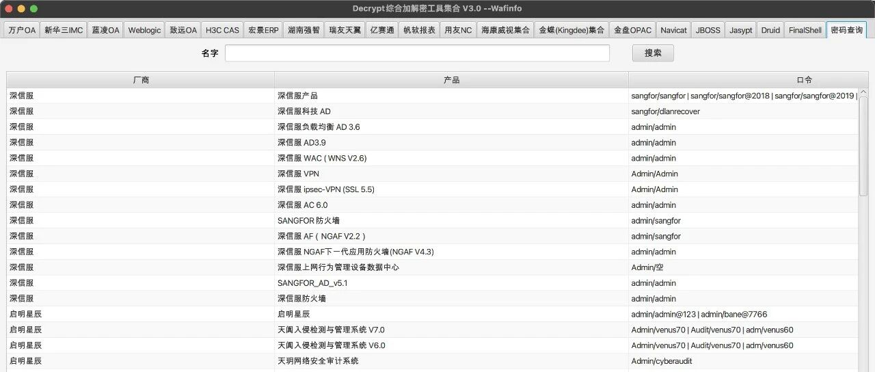
Task: Select the 天玥网络安全审计系统 cell
Action: pos(452,361)
